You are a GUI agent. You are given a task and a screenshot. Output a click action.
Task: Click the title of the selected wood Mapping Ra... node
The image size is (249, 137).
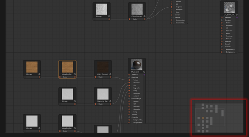point(67,74)
